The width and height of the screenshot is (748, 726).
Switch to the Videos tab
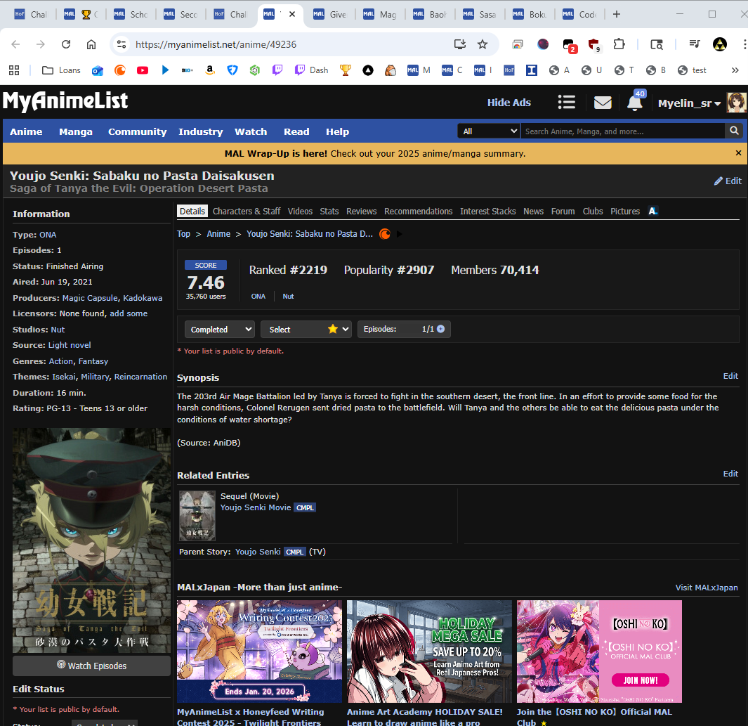pyautogui.click(x=300, y=211)
